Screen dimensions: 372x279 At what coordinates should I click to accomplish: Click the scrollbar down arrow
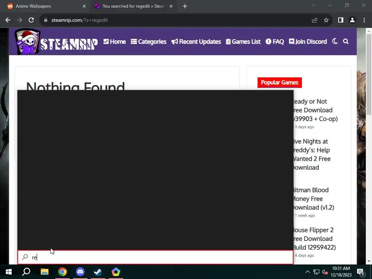point(369,261)
